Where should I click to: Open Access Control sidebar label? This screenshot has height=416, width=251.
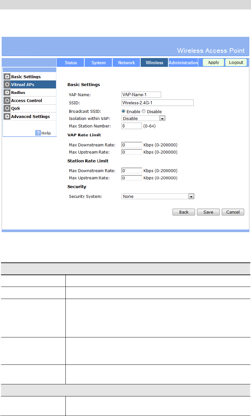pyautogui.click(x=27, y=100)
